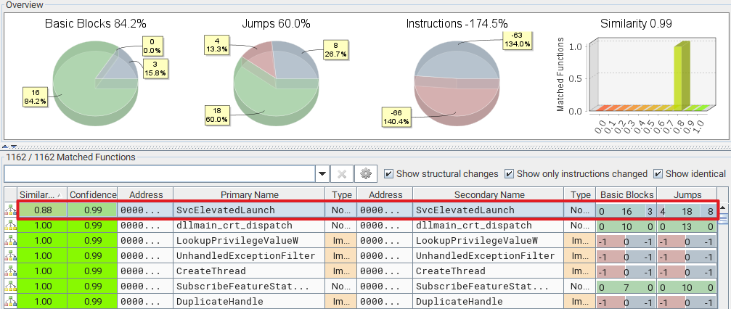Viewport: 731px width, 309px height.
Task: Toggle Show only instructions changed checkbox
Action: pyautogui.click(x=510, y=174)
